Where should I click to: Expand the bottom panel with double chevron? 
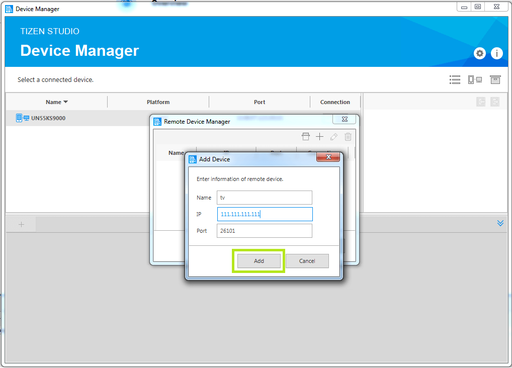[x=500, y=223]
